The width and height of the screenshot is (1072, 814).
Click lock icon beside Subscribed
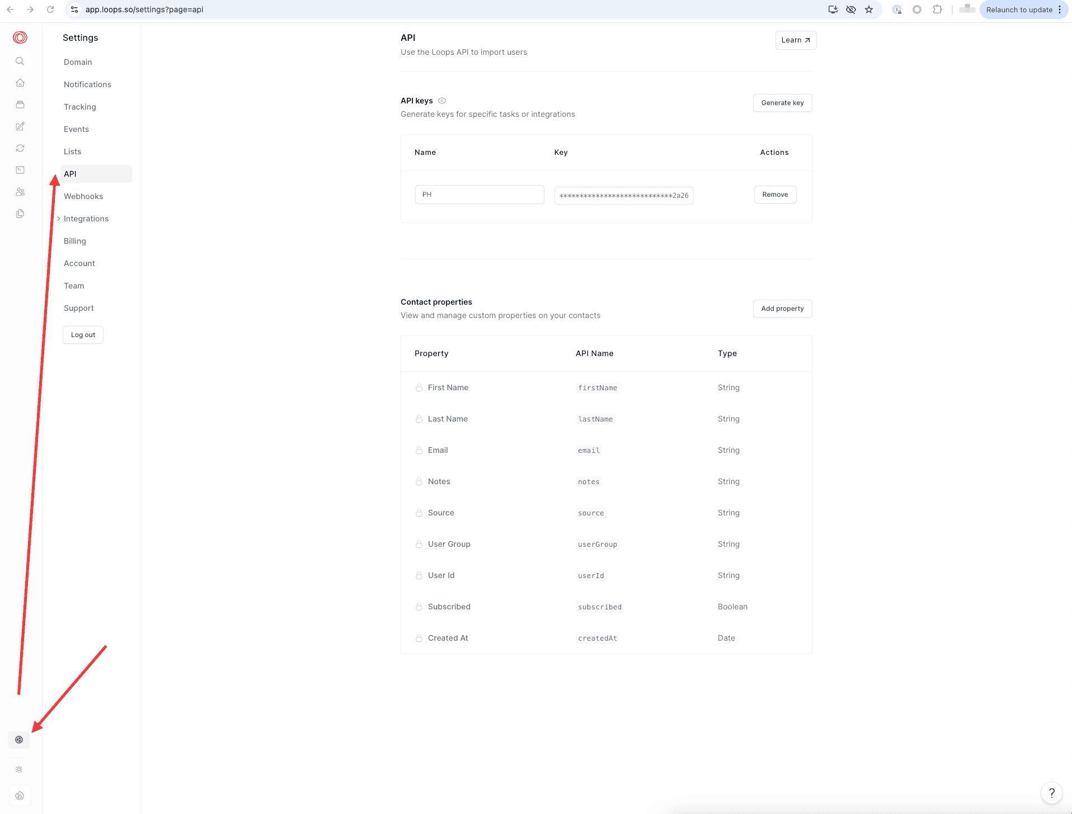[x=419, y=607]
